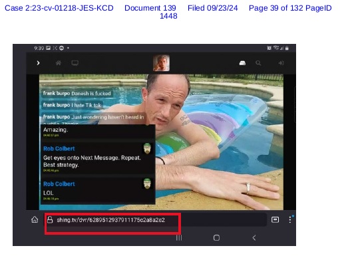Image resolution: width=340 pixels, height=258 pixels.
Task: Open the avatar beside the LOL message
Action: (147, 184)
